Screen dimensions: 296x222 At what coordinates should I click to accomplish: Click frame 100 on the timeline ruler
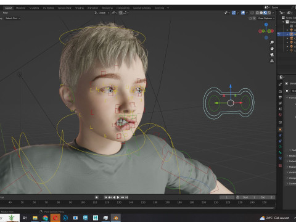click(83, 202)
